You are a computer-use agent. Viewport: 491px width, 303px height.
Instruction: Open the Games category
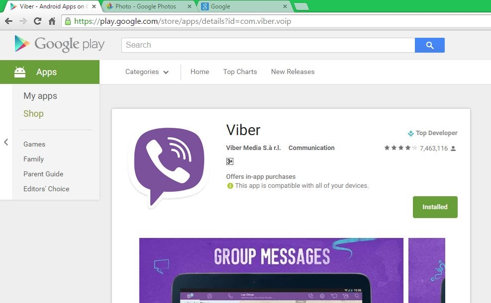[34, 144]
